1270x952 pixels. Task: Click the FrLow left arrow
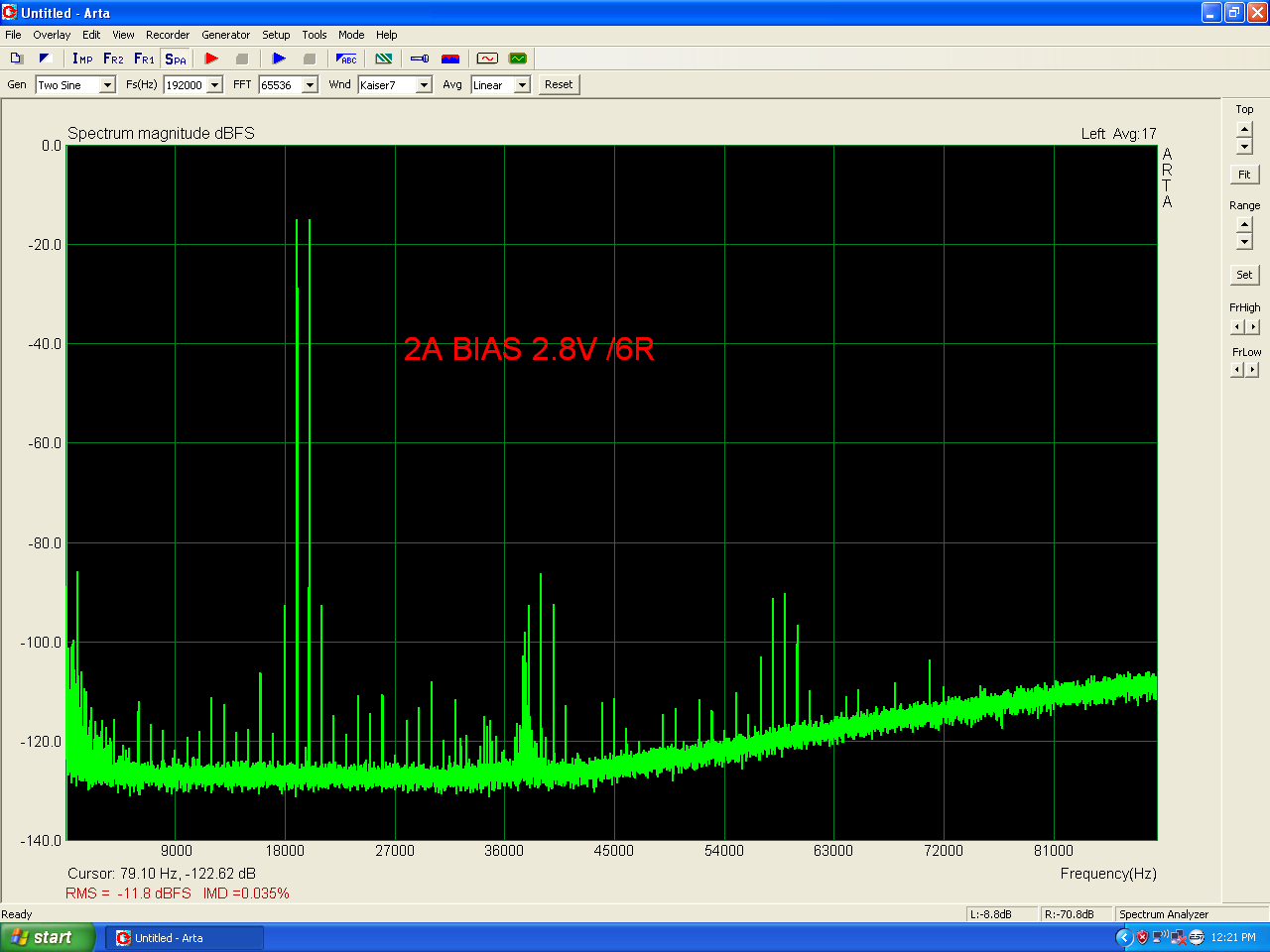click(x=1237, y=370)
